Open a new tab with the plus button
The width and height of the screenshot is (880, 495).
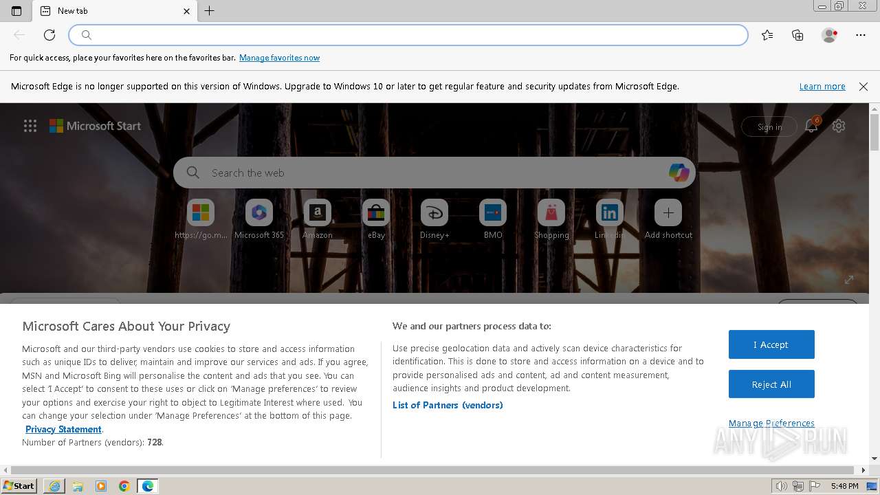pos(210,10)
